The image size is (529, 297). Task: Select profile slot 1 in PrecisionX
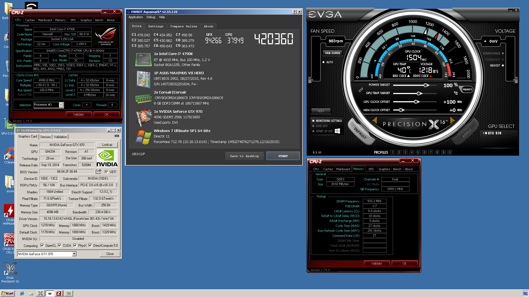point(393,152)
